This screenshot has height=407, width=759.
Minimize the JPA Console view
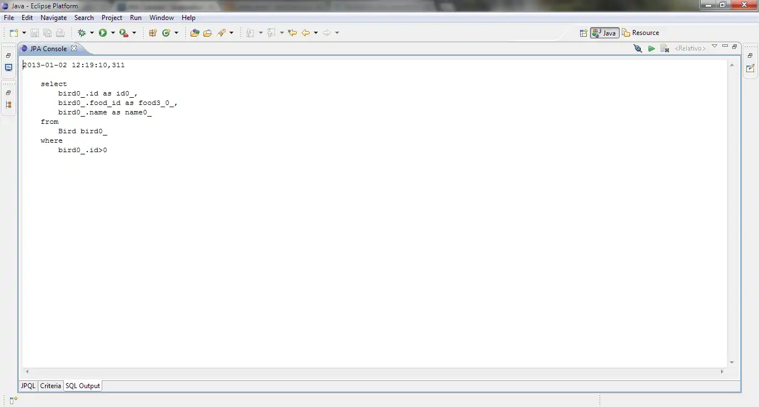(725, 46)
